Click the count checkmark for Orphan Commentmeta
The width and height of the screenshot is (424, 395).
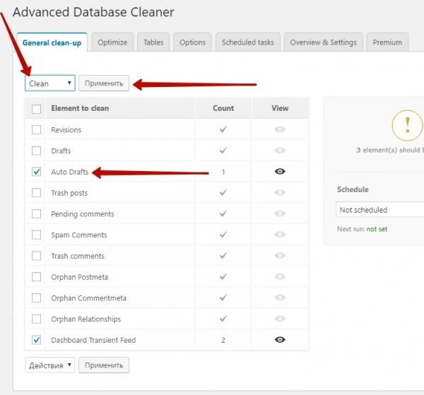point(223,297)
